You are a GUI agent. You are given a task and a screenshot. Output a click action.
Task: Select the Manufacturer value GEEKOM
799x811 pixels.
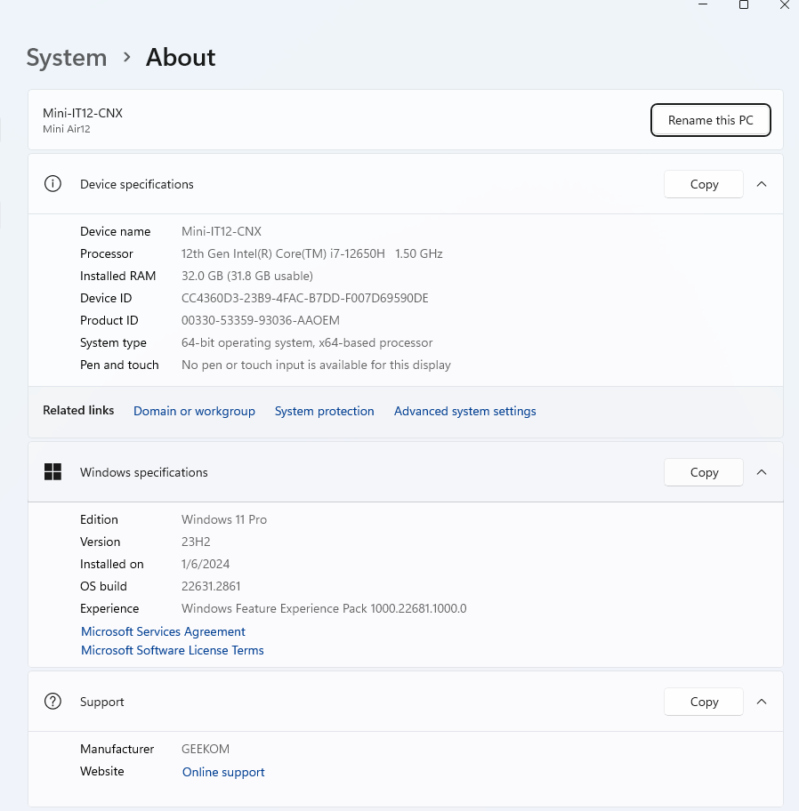point(206,749)
